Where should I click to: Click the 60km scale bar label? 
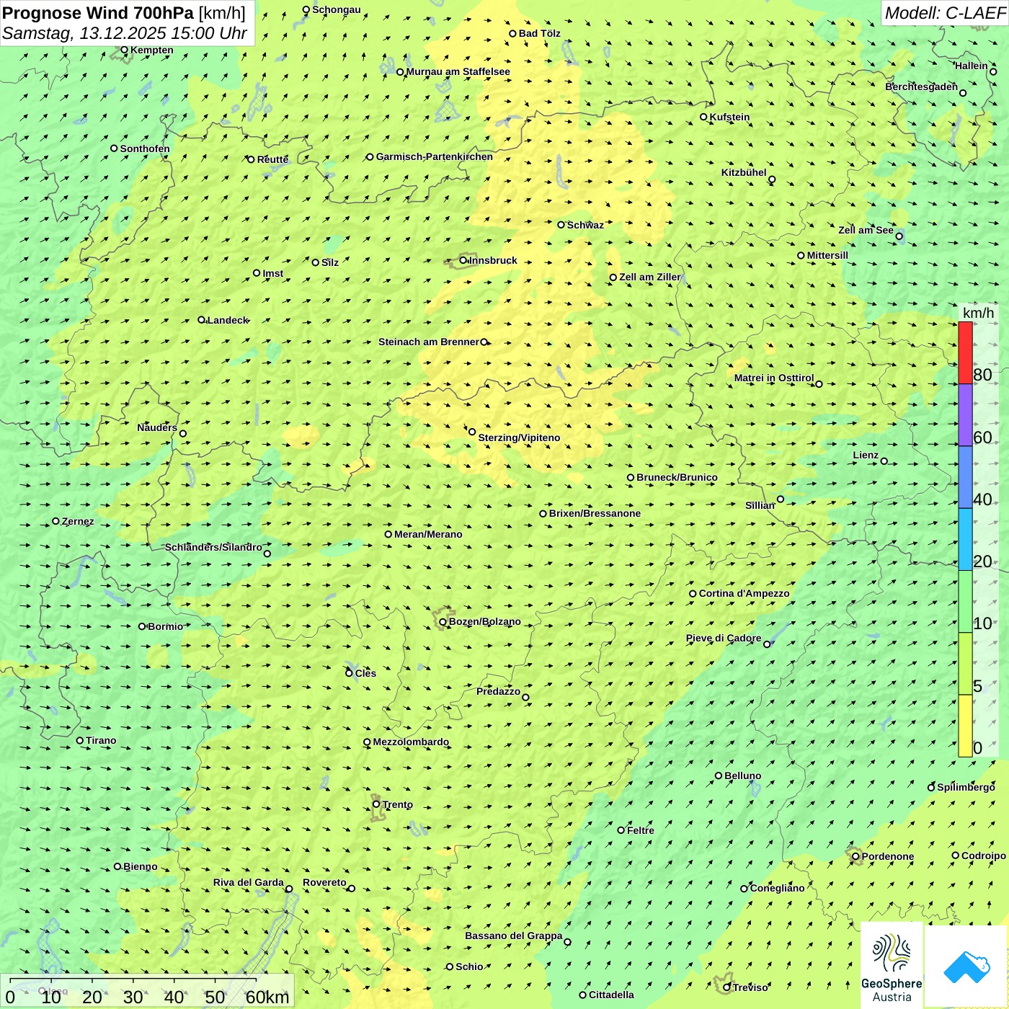pos(267,997)
